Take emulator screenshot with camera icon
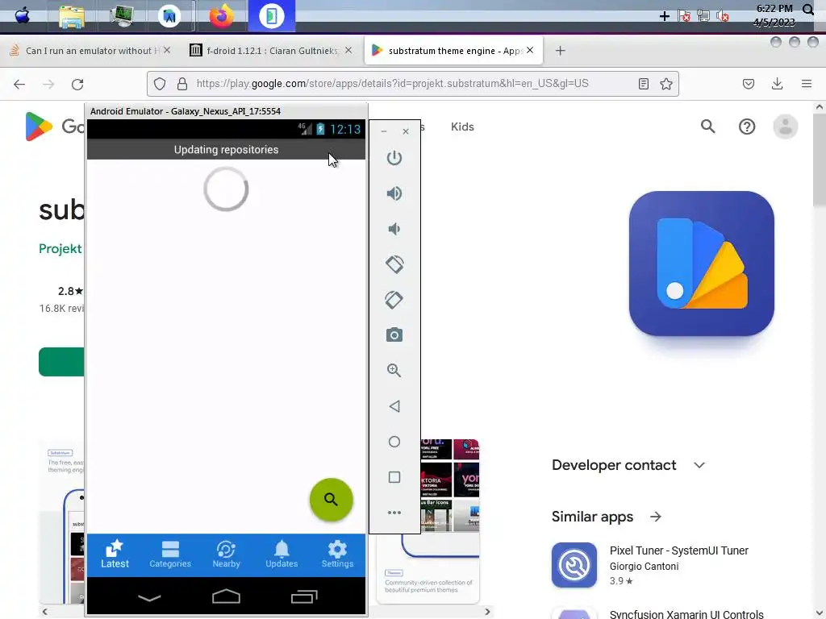Viewport: 826px width, 619px height. point(394,334)
